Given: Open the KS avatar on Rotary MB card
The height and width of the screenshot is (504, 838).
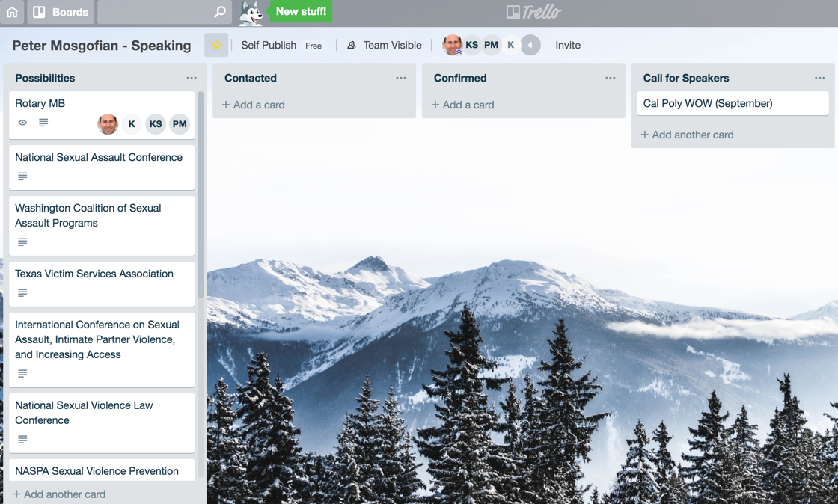Looking at the screenshot, I should click(x=156, y=124).
